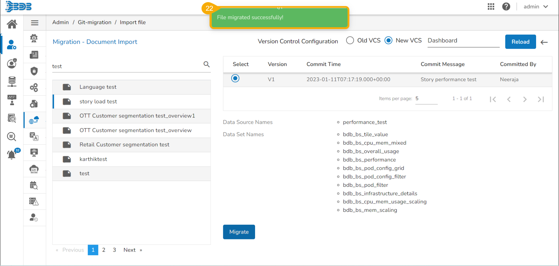Screen dimensions: 559x266
Task: Click the hamburger menu icon
Action: coord(35,23)
